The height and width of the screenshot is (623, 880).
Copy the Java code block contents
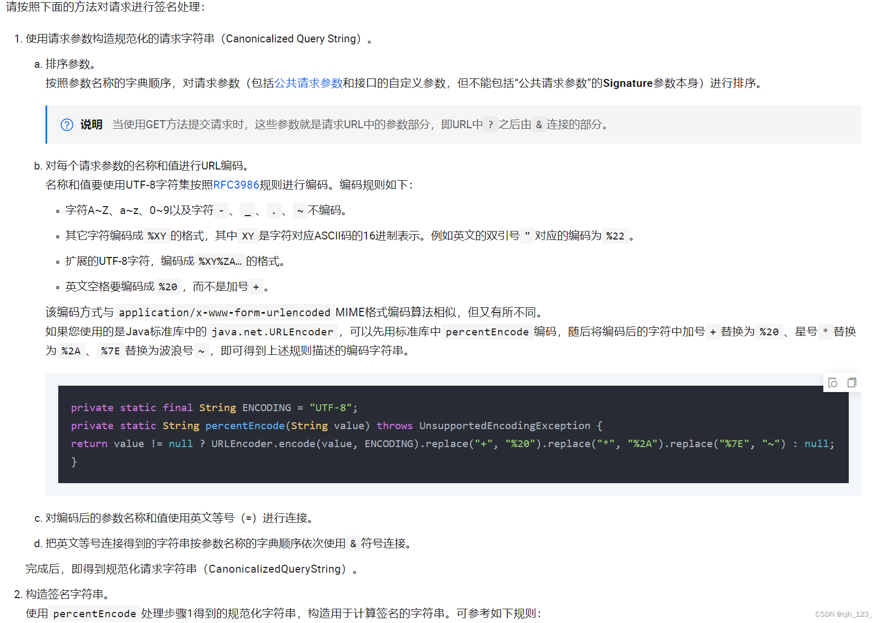pos(851,382)
